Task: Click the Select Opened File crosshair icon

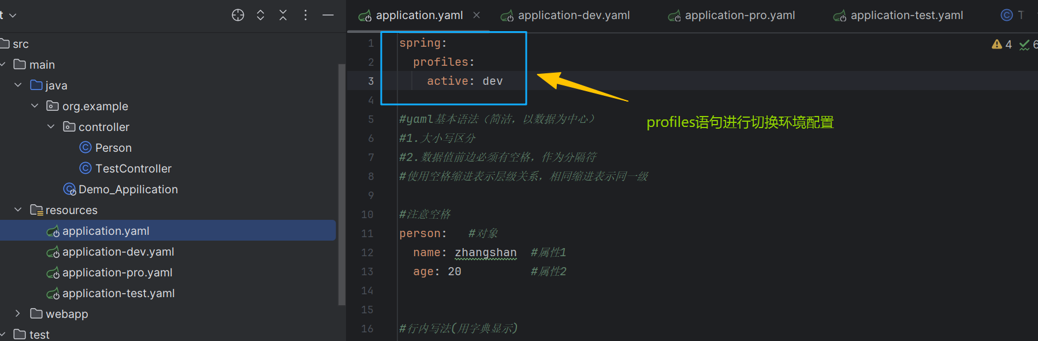Action: pos(238,15)
